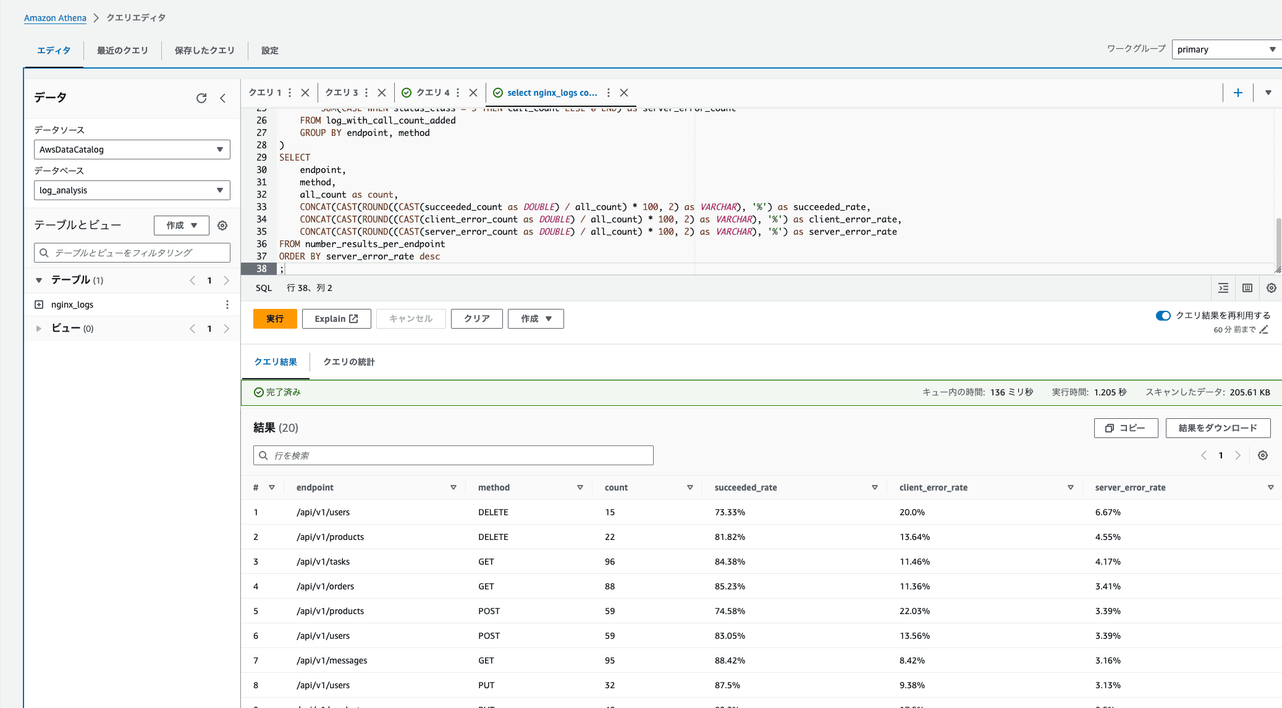Open the primary workgroup dropdown
Screen dimensions: 1282x708
click(1226, 49)
